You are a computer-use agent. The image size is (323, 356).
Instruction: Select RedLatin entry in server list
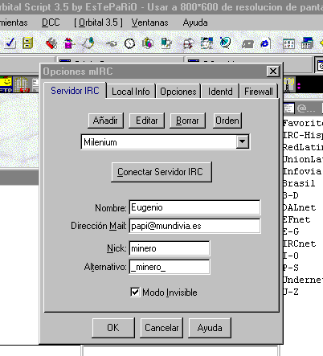(x=303, y=147)
